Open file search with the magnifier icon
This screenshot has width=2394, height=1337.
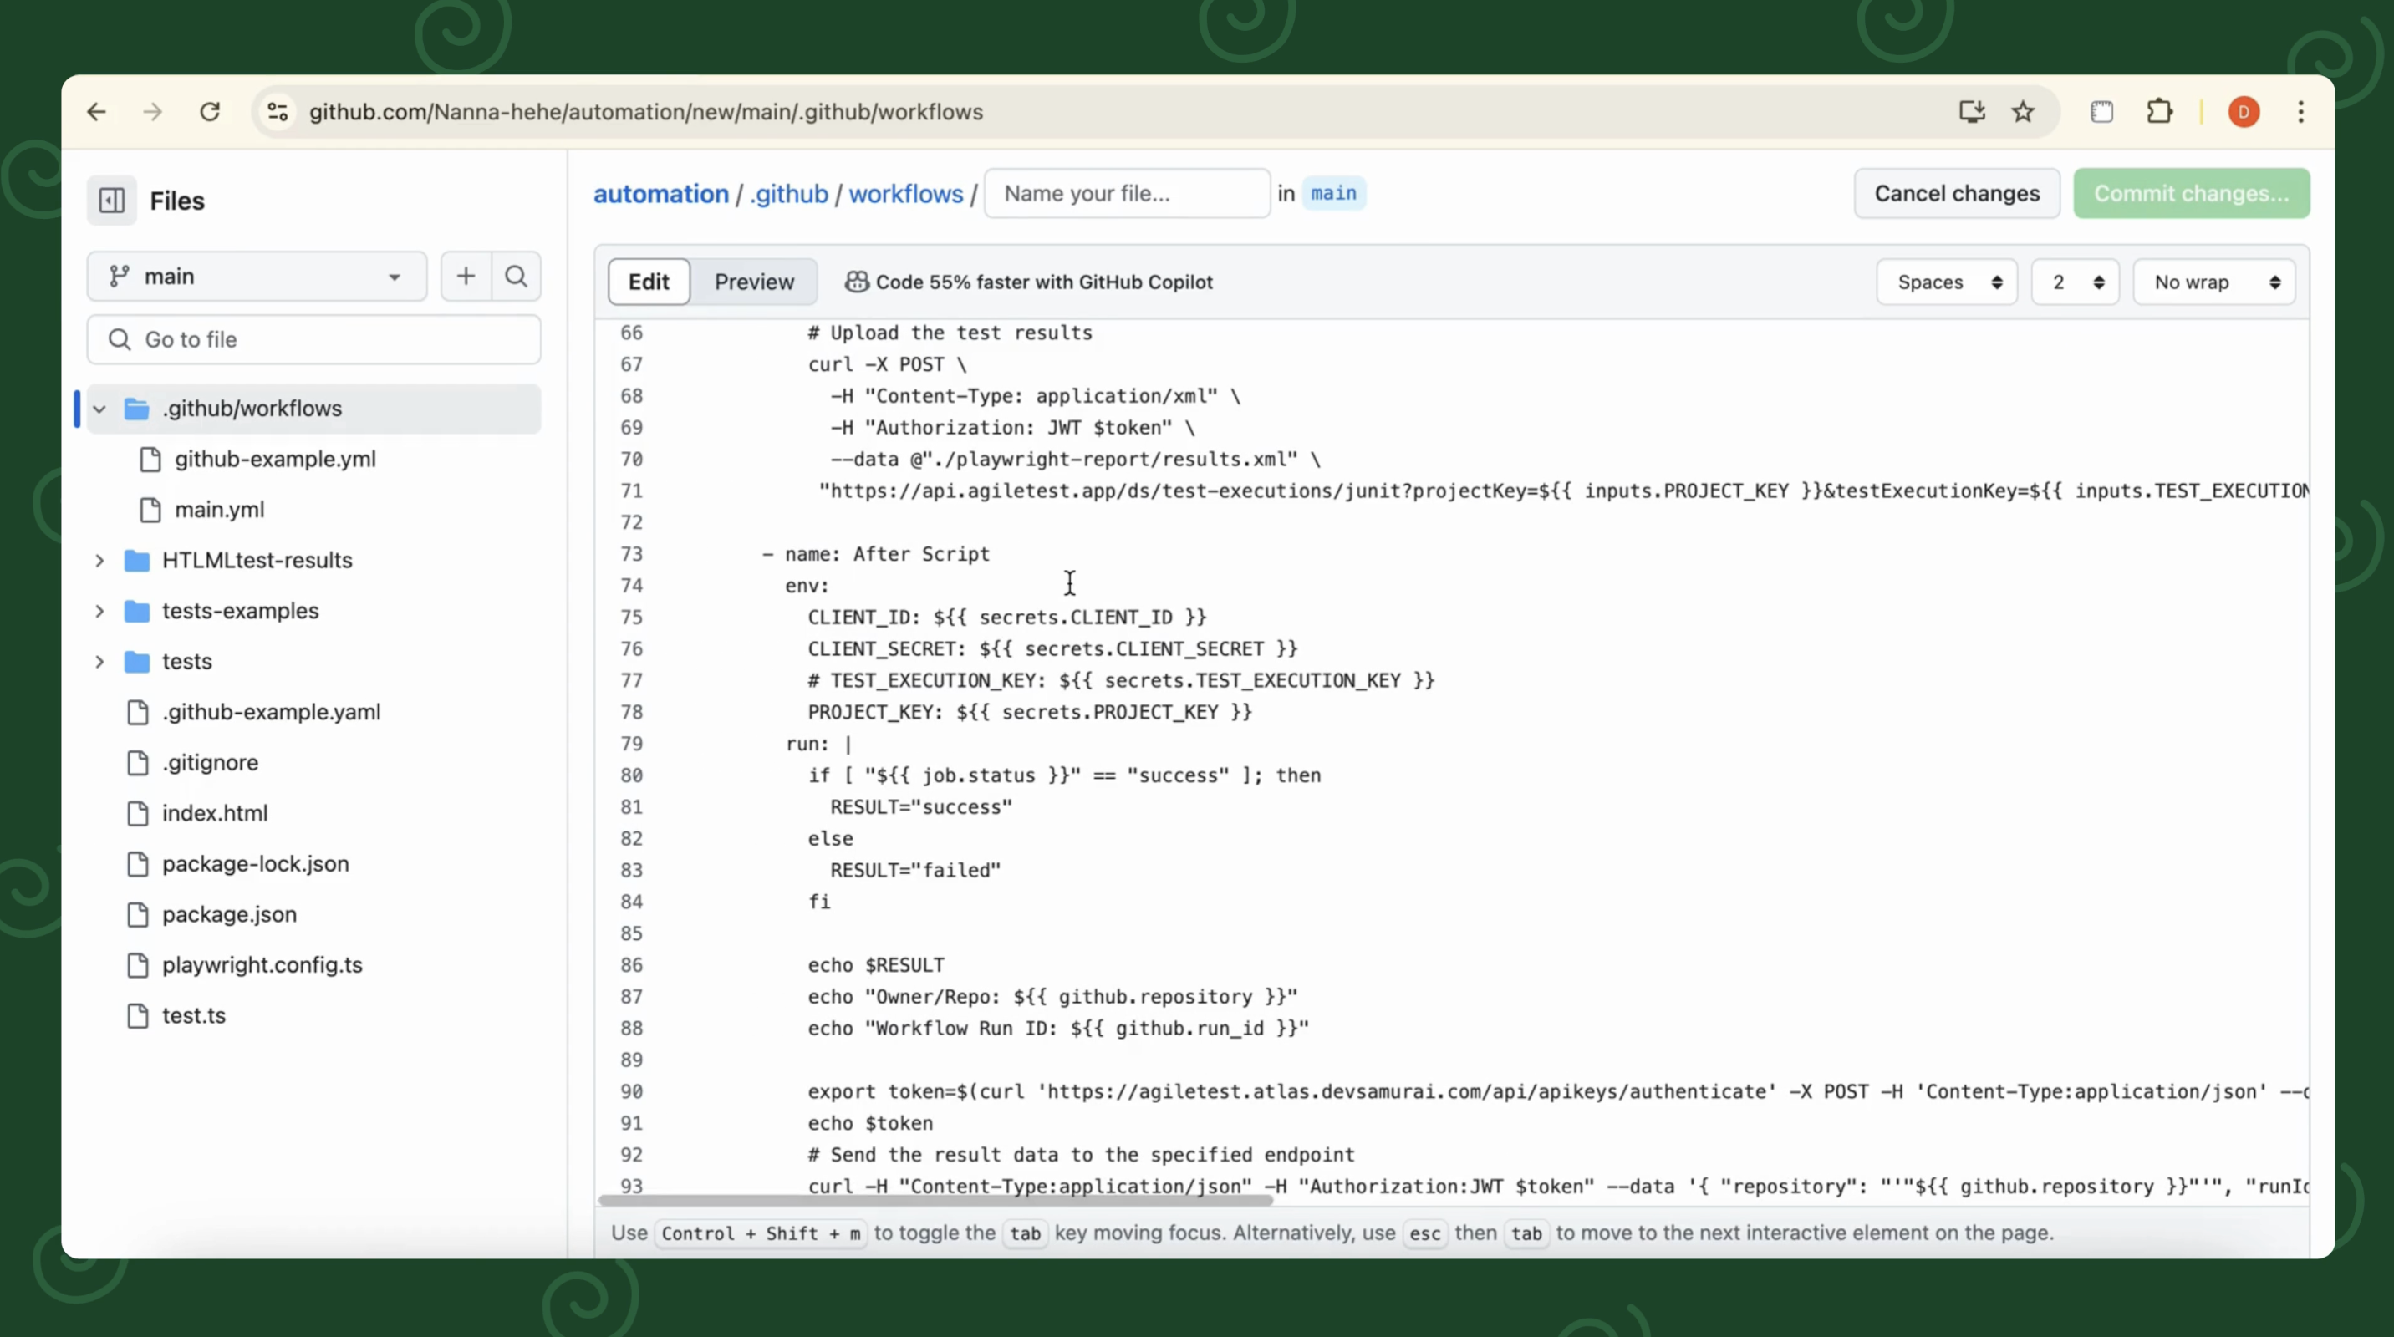[x=517, y=276]
